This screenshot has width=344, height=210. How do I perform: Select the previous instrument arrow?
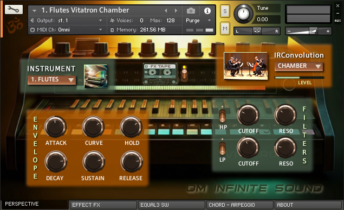[166, 10]
